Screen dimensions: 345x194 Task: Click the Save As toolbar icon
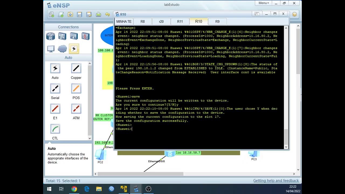(x=89, y=15)
